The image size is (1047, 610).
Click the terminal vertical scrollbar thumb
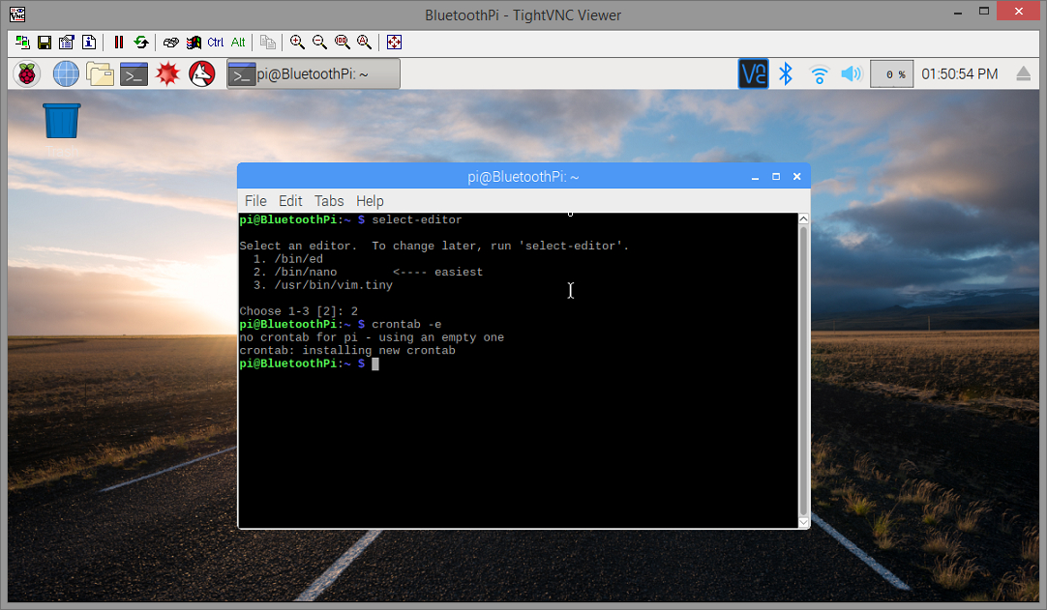click(803, 370)
